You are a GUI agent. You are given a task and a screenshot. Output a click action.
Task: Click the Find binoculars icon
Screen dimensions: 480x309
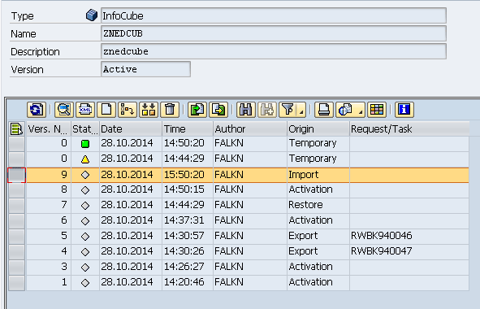(246, 110)
